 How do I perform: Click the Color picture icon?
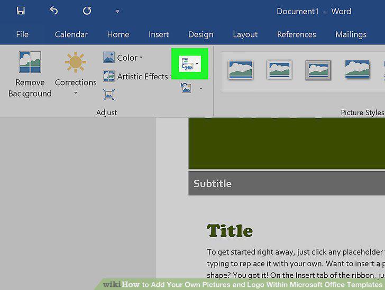[109, 57]
